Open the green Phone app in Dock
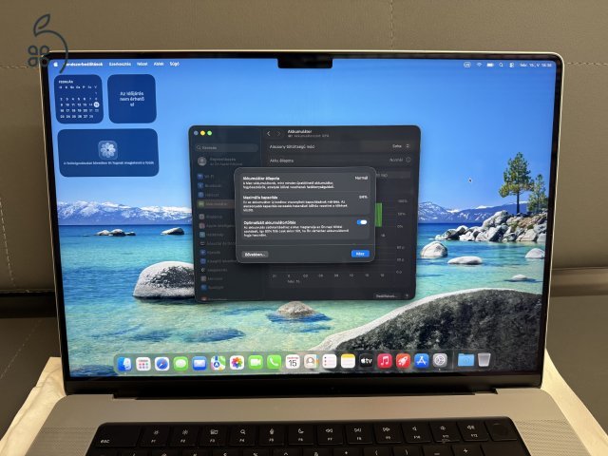The height and width of the screenshot is (456, 608). pyautogui.click(x=274, y=363)
